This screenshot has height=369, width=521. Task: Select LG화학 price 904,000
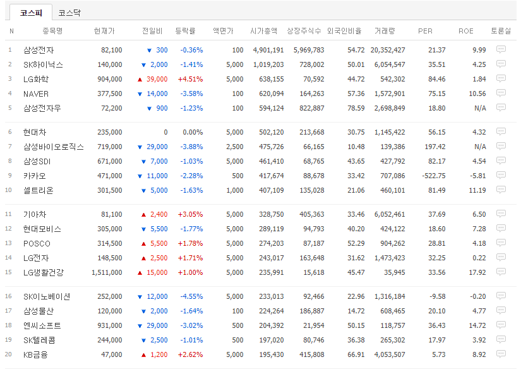tap(110, 79)
